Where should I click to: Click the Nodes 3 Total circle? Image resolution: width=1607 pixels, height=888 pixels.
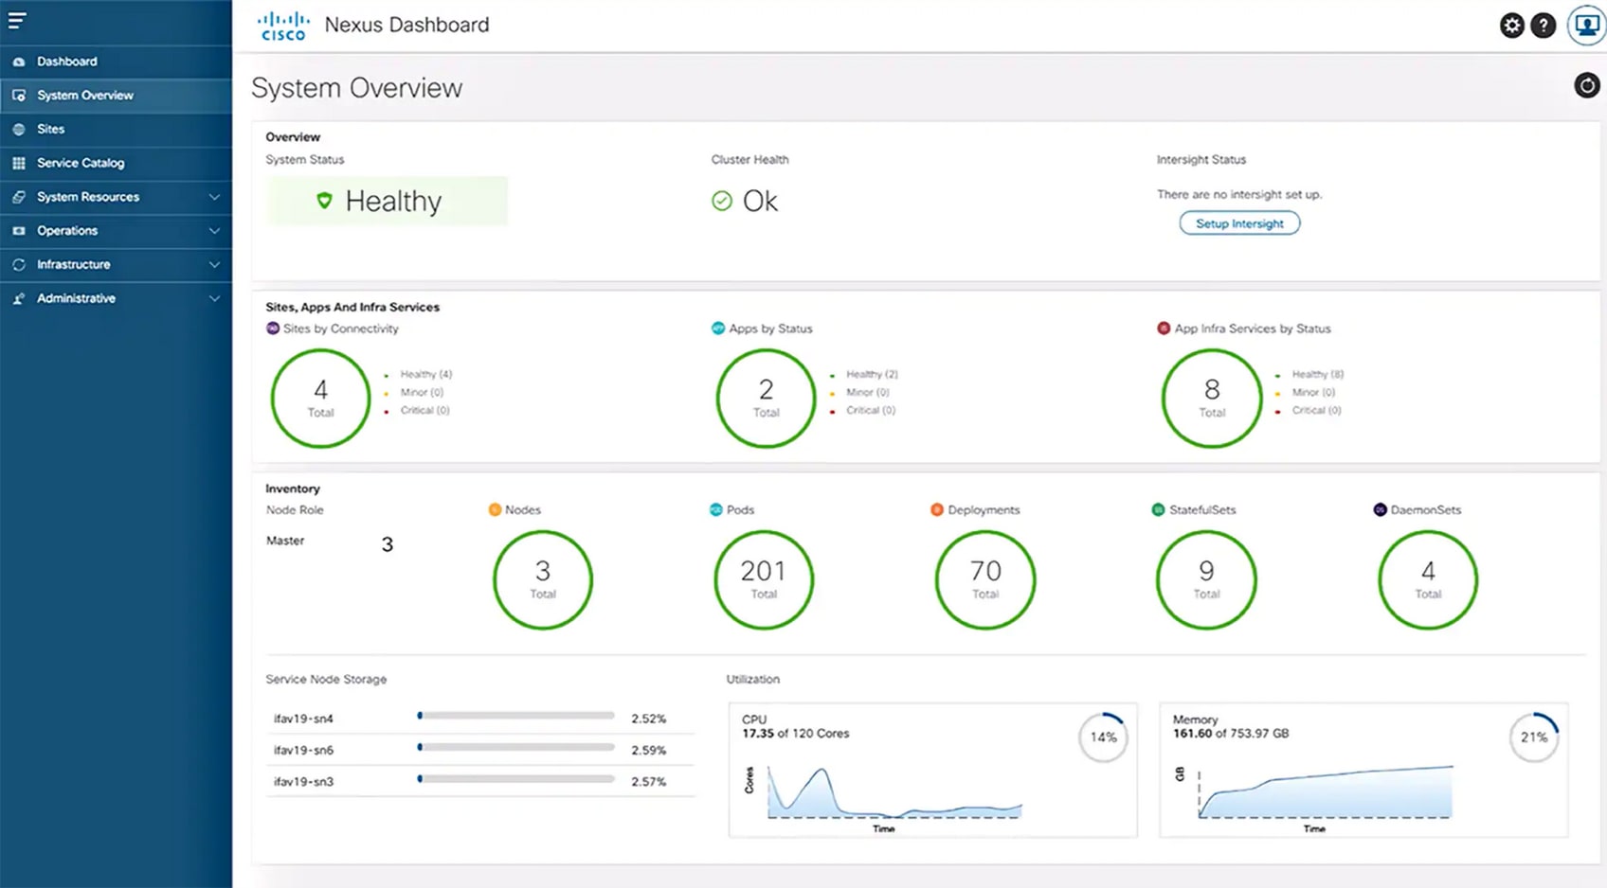543,580
